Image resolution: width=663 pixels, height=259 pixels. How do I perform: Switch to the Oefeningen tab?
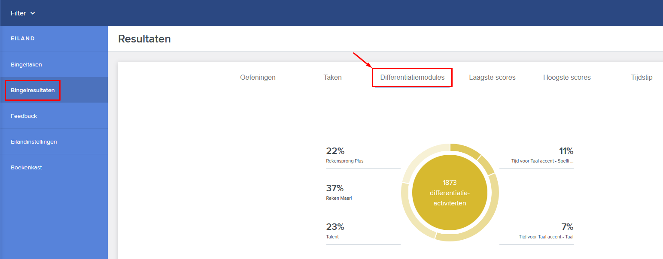point(258,78)
